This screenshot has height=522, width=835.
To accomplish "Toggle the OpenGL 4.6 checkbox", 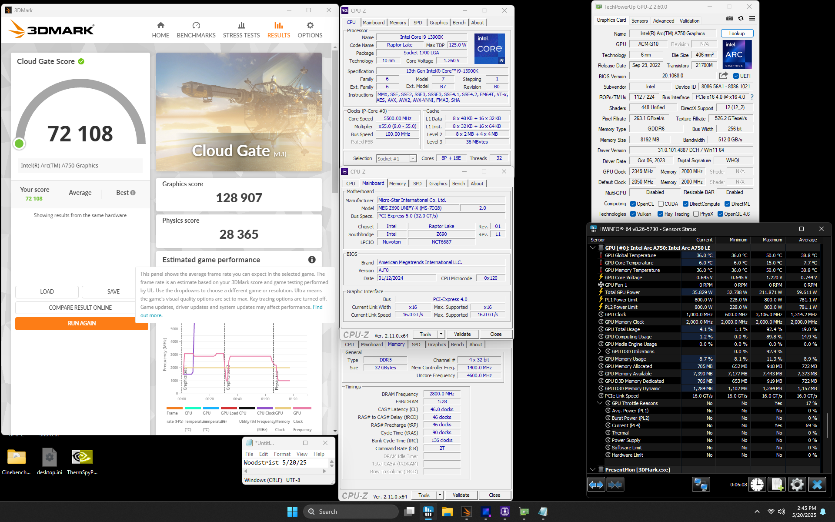I will [x=720, y=214].
